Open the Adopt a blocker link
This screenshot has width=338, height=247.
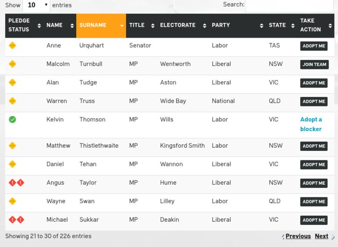tap(311, 124)
